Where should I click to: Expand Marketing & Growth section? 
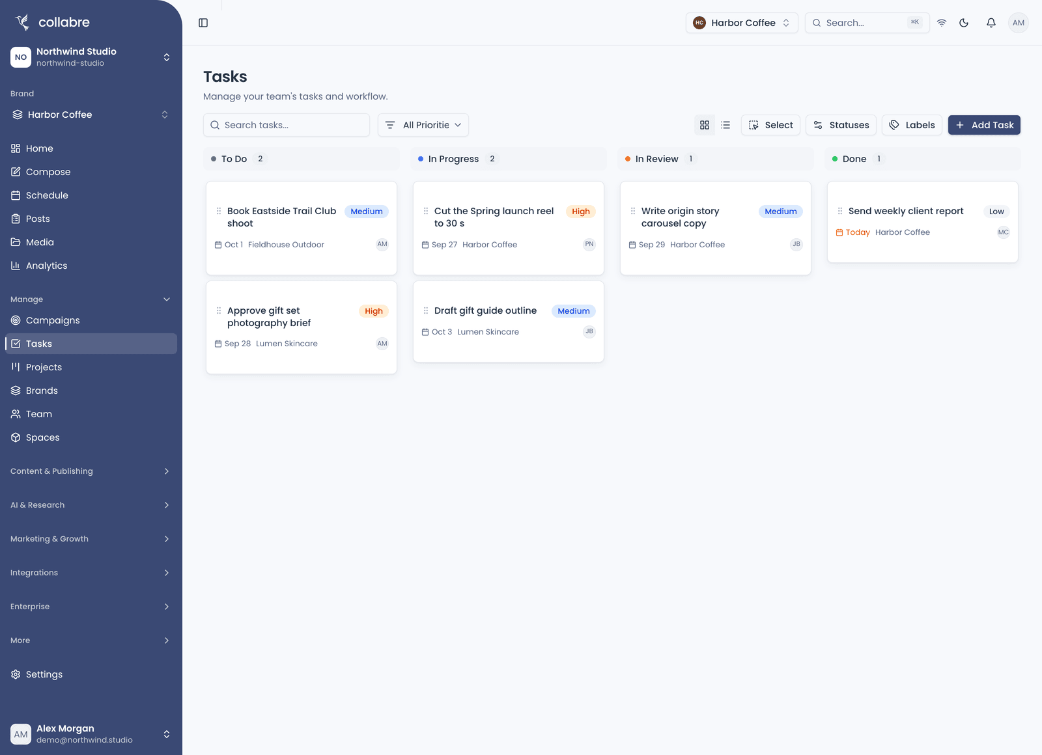click(x=91, y=539)
